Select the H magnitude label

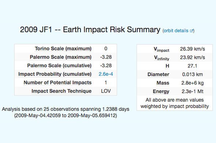point(167,66)
